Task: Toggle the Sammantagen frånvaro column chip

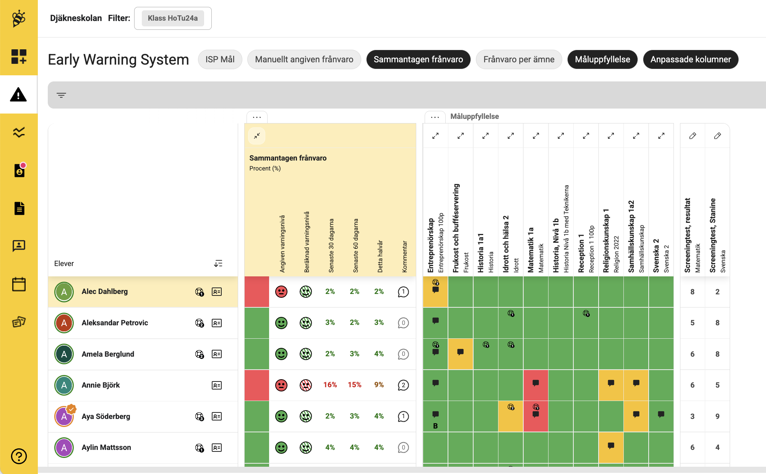Action: (418, 59)
